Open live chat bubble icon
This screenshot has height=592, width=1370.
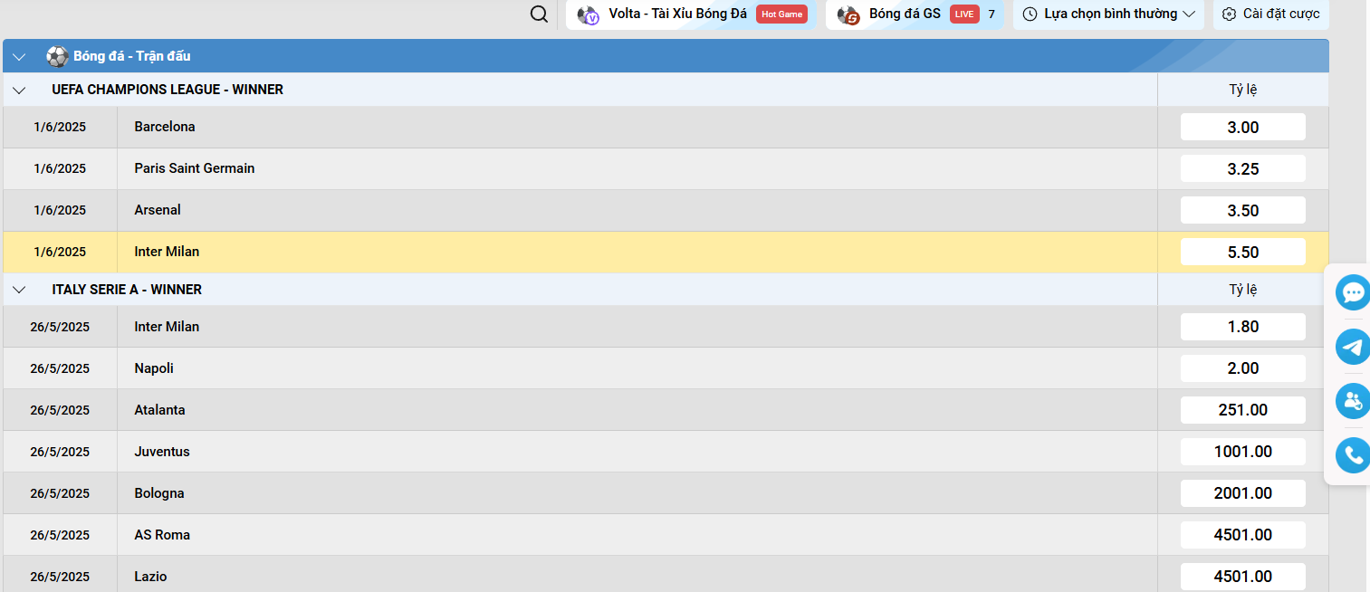pos(1354,292)
